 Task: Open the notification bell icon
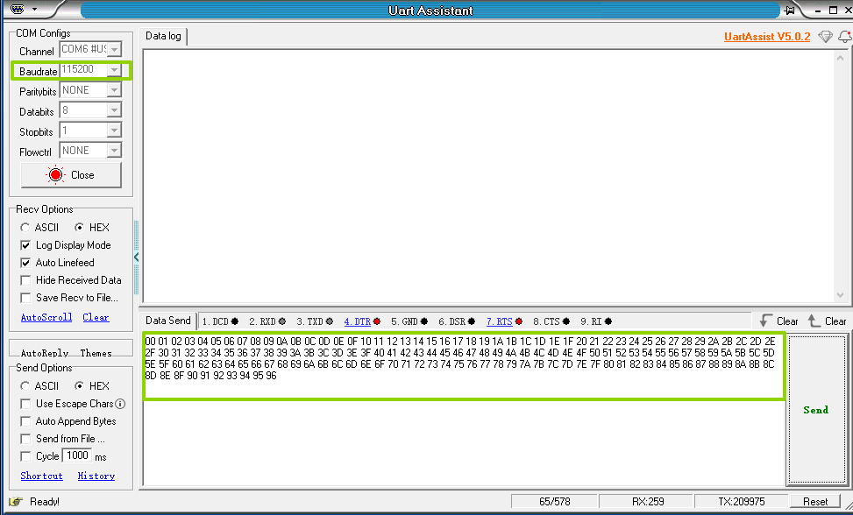[844, 37]
